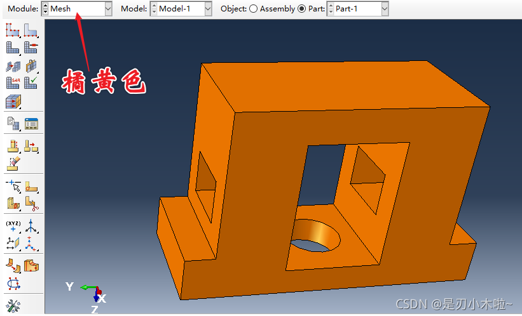Open the Mesh Part Manager table icon

pos(31,122)
